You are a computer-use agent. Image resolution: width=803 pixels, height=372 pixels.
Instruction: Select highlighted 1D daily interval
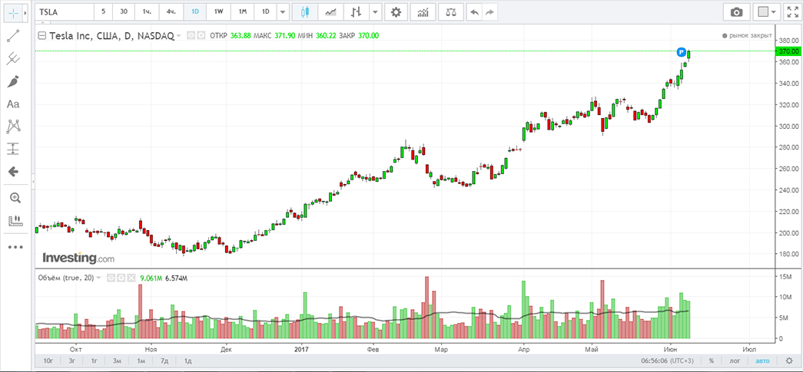pyautogui.click(x=194, y=12)
